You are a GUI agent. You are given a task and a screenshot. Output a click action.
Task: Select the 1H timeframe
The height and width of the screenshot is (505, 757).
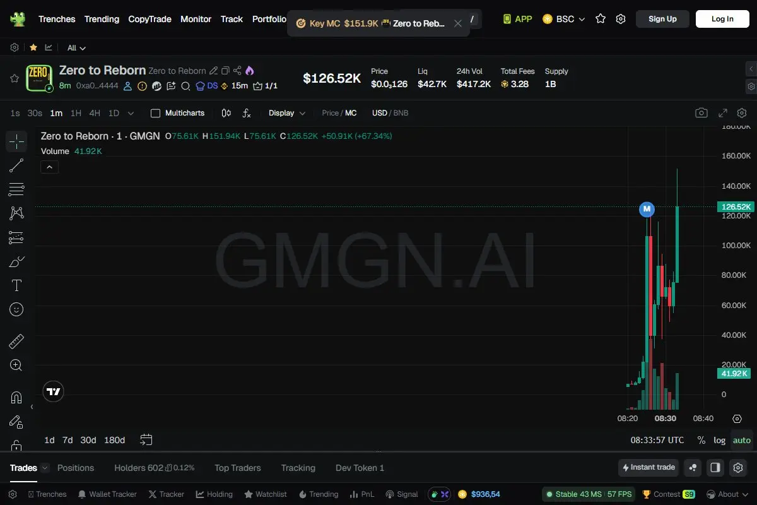pyautogui.click(x=76, y=113)
